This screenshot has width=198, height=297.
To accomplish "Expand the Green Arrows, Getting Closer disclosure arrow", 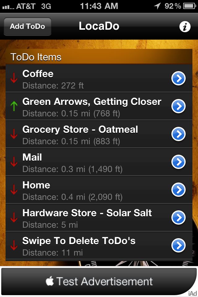I will pyautogui.click(x=178, y=106).
